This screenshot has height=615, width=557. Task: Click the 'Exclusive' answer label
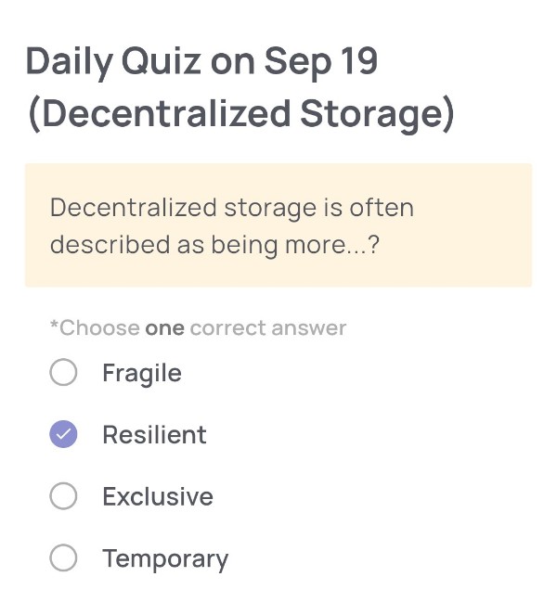157,497
